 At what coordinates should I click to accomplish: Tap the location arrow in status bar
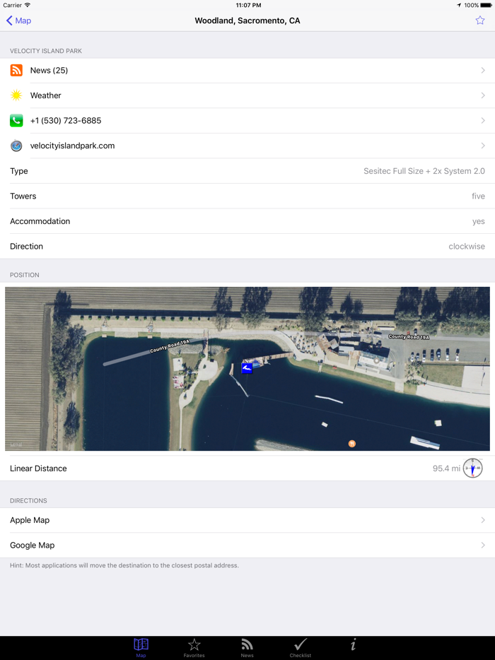point(459,5)
